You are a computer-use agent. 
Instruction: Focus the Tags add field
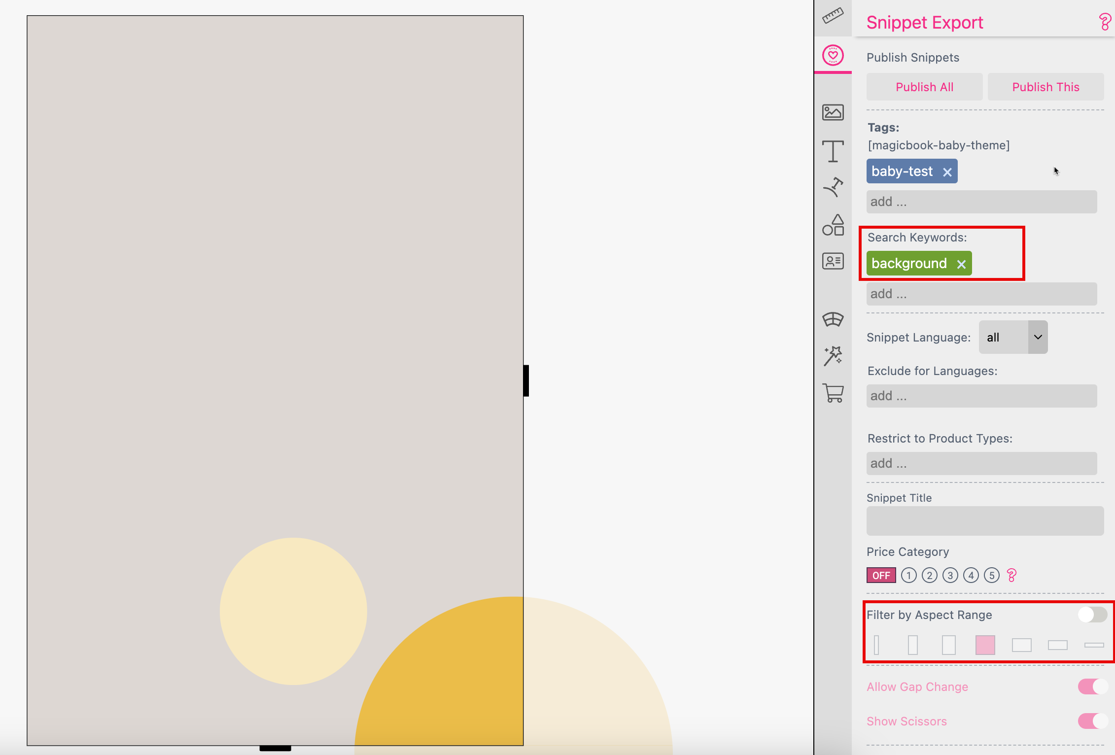point(981,202)
